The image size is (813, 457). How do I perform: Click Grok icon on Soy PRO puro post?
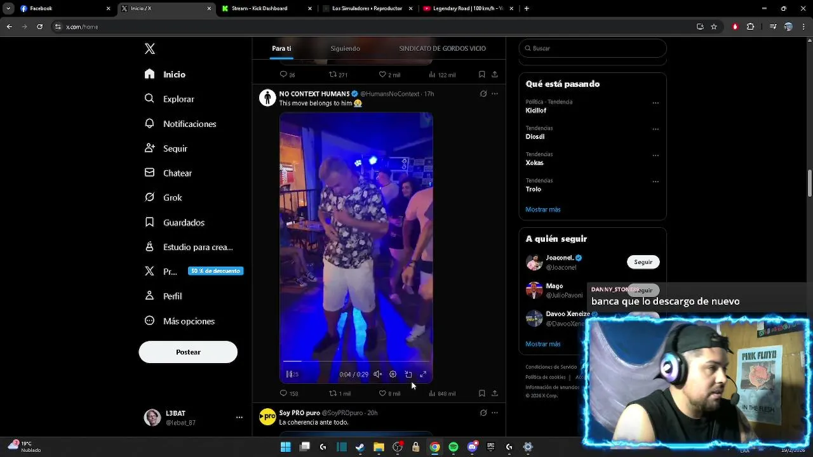pyautogui.click(x=483, y=413)
